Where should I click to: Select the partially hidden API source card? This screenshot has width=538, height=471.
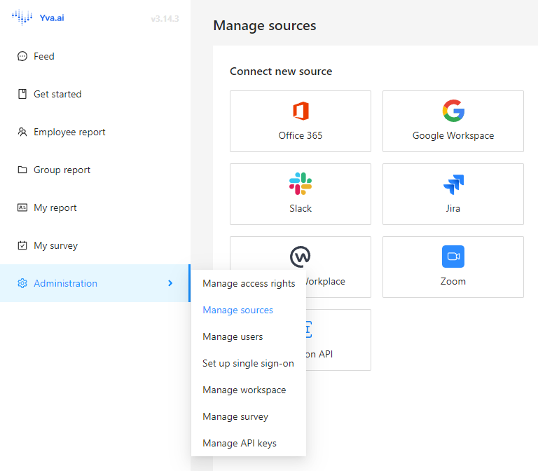tap(338, 340)
